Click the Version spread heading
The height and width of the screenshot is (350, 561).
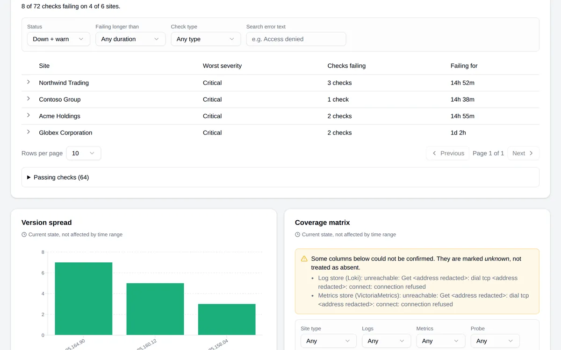coord(47,223)
